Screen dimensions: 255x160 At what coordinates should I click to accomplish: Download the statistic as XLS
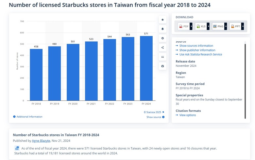(201, 26)
